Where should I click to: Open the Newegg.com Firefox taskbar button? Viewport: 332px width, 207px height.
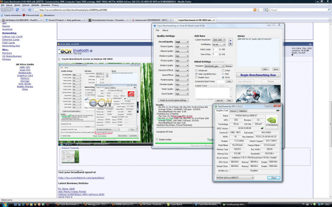pos(96,204)
